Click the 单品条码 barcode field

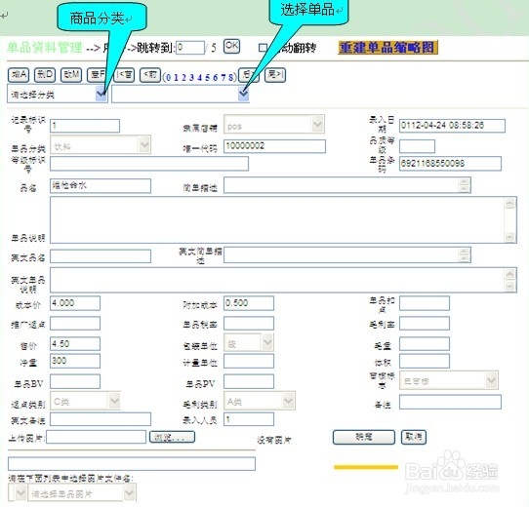pyautogui.click(x=450, y=164)
